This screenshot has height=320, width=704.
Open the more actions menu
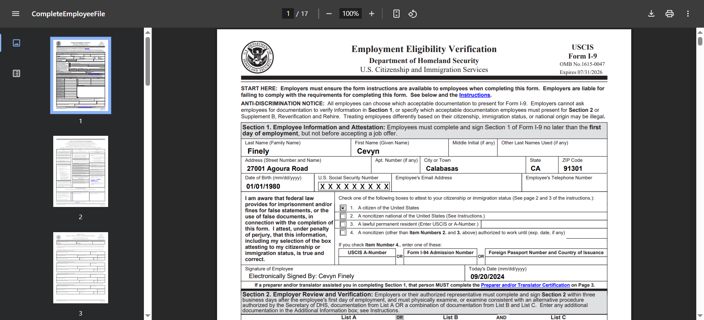[688, 14]
